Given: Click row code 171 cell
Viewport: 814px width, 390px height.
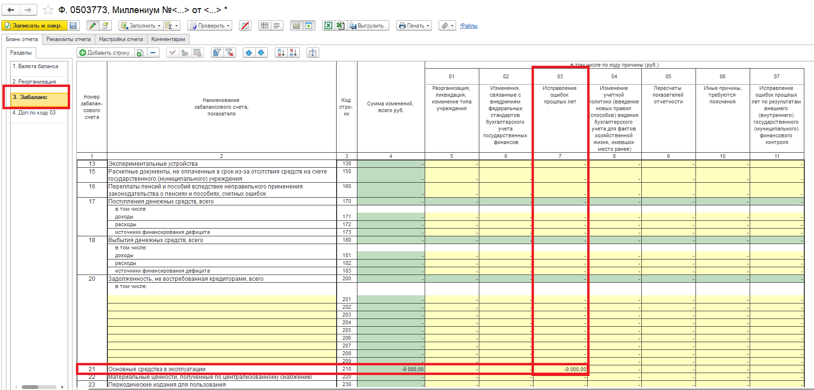Looking at the screenshot, I should coord(347,217).
